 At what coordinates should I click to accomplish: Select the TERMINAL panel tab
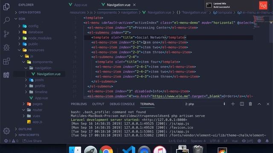[x=147, y=104]
